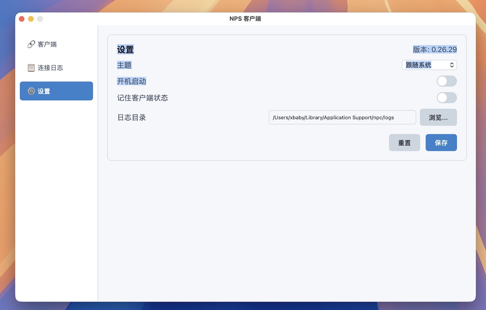Open the 连接日志 sidebar tab
The height and width of the screenshot is (310, 486).
pyautogui.click(x=50, y=68)
